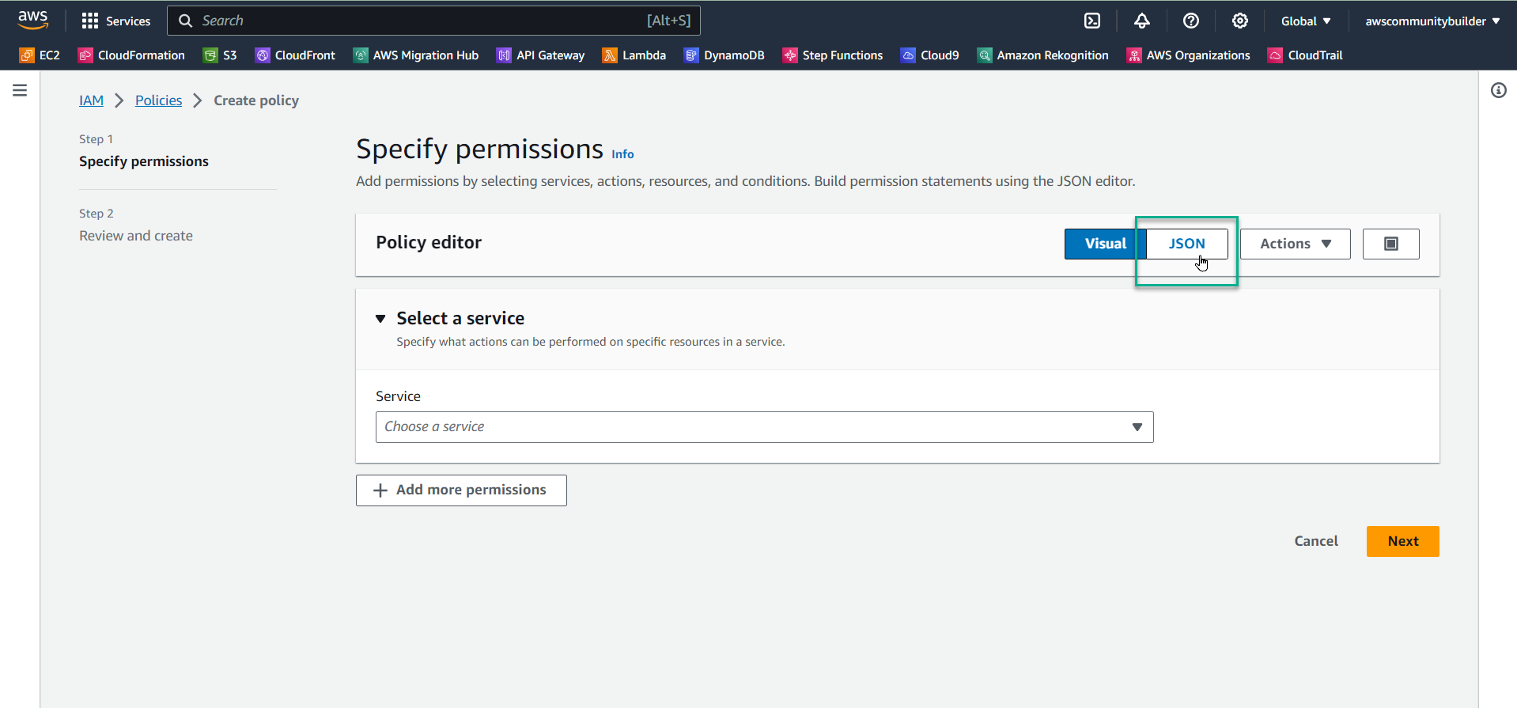Open the CloudShell terminal icon

point(1092,21)
